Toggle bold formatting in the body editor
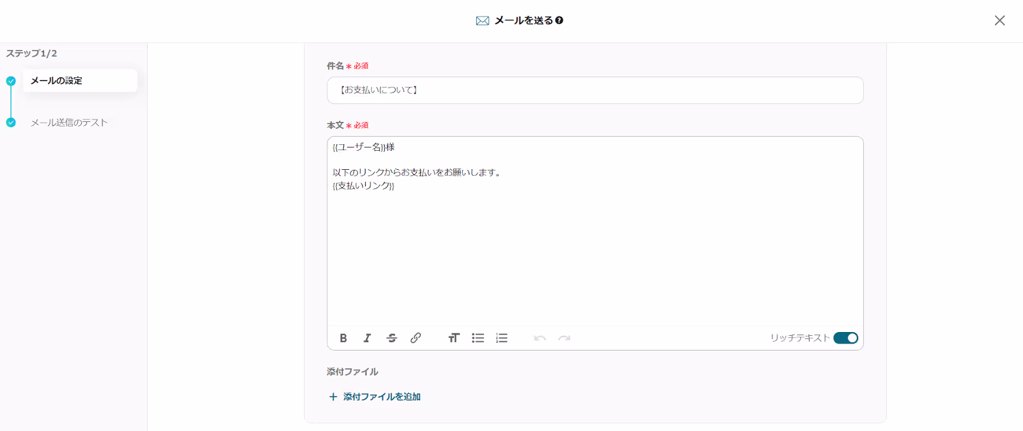The width and height of the screenshot is (1023, 431). pyautogui.click(x=343, y=338)
